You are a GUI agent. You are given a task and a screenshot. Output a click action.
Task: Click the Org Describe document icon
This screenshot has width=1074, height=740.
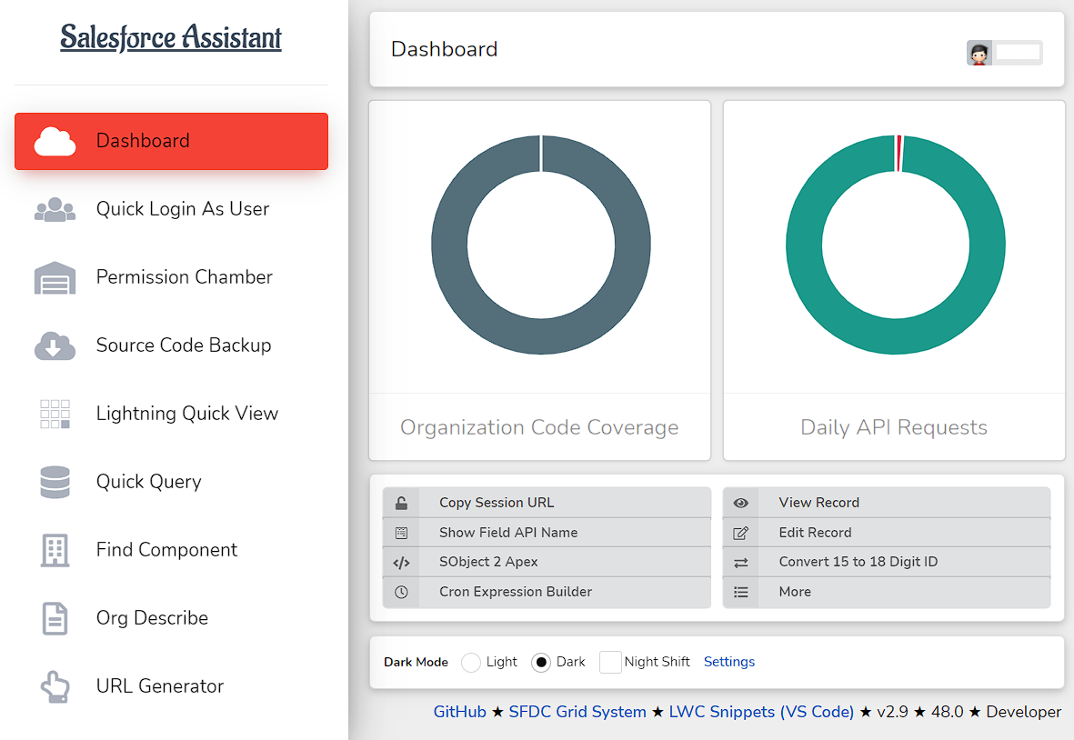tap(55, 618)
